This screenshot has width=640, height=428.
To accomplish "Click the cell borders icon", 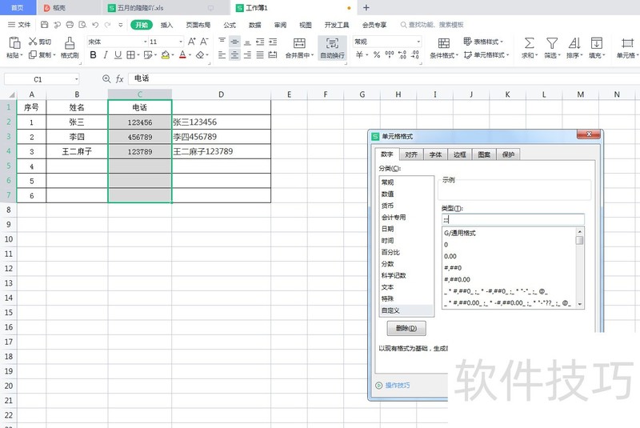I will tap(130, 54).
